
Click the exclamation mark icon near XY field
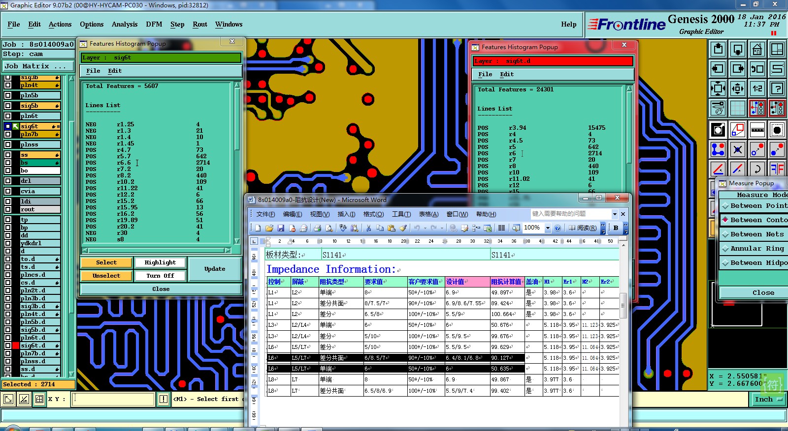click(164, 399)
